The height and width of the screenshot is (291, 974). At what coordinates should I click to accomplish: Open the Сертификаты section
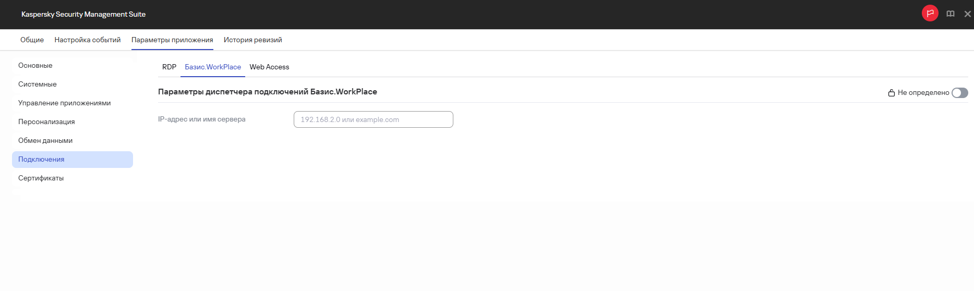click(41, 178)
